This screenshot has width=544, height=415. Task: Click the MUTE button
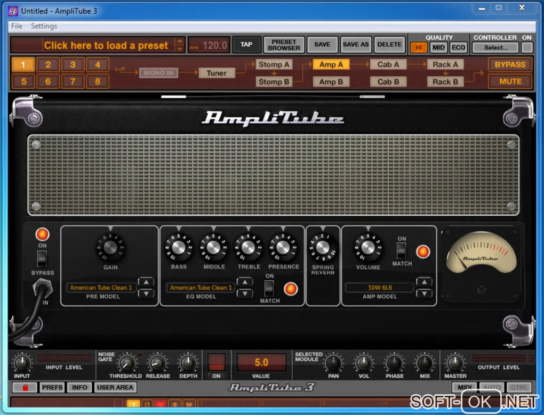[510, 82]
